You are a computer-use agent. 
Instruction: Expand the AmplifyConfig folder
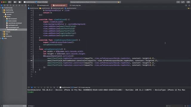click(x=2, y=10)
